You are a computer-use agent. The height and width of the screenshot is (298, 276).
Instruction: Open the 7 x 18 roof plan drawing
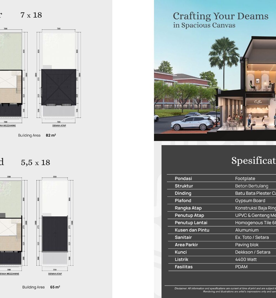pyautogui.click(x=59, y=75)
